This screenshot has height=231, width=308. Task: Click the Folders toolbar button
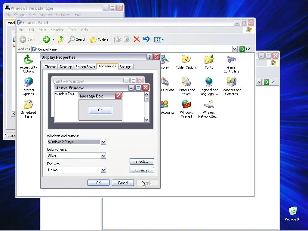tap(99, 39)
